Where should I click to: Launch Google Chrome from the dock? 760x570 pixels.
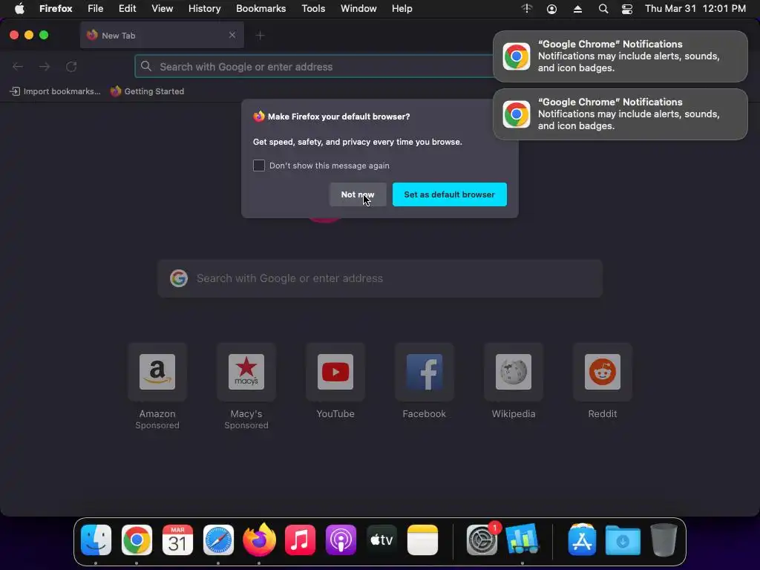[x=137, y=540]
